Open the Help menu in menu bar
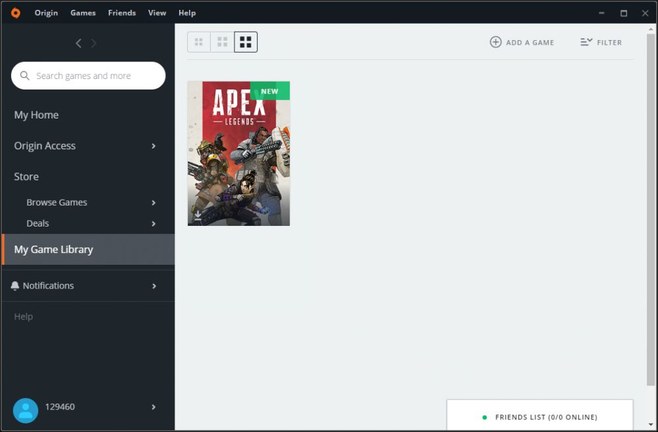This screenshot has height=432, width=658. (x=187, y=13)
